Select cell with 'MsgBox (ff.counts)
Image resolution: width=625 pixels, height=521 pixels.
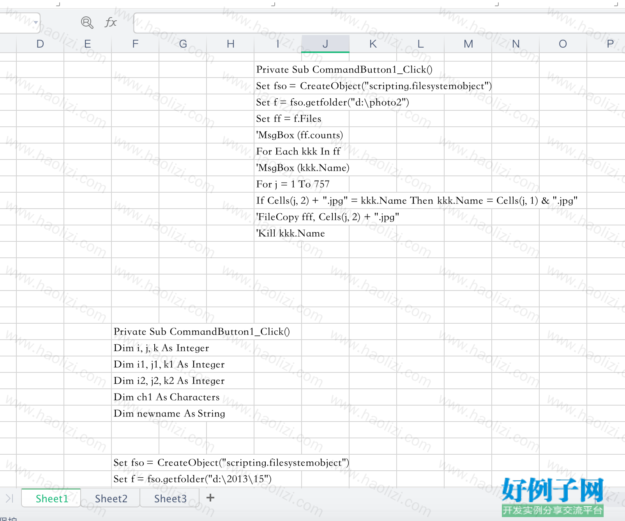(x=299, y=135)
